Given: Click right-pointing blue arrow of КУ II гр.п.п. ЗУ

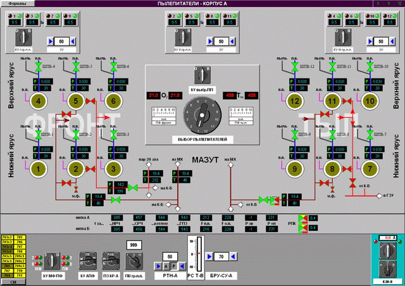Looking at the screenshot, I should (210, 41).
